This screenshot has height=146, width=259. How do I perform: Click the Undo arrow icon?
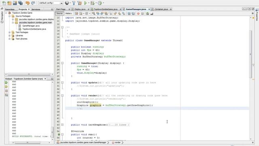point(28,3)
